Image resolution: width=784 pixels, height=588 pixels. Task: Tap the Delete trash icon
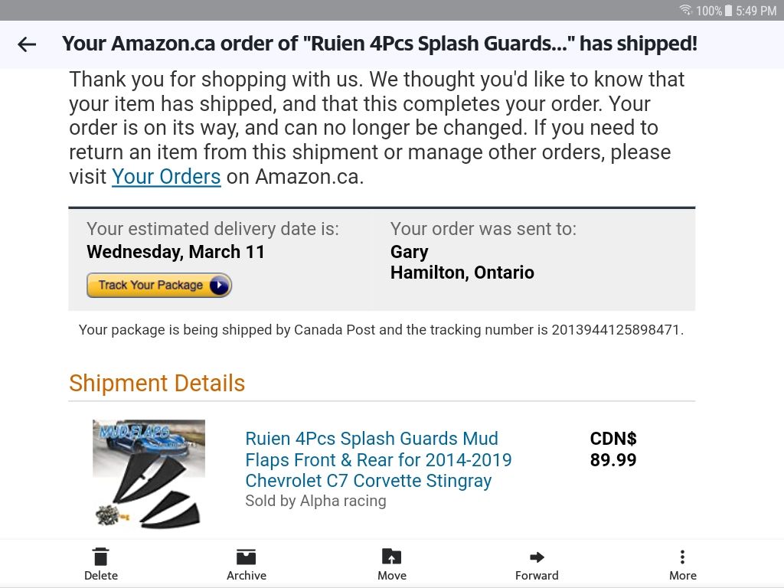click(x=100, y=557)
